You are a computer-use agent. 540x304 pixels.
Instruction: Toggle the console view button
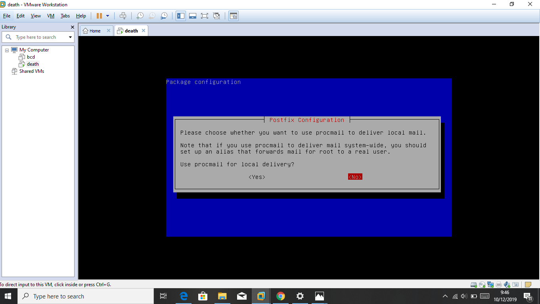click(234, 16)
